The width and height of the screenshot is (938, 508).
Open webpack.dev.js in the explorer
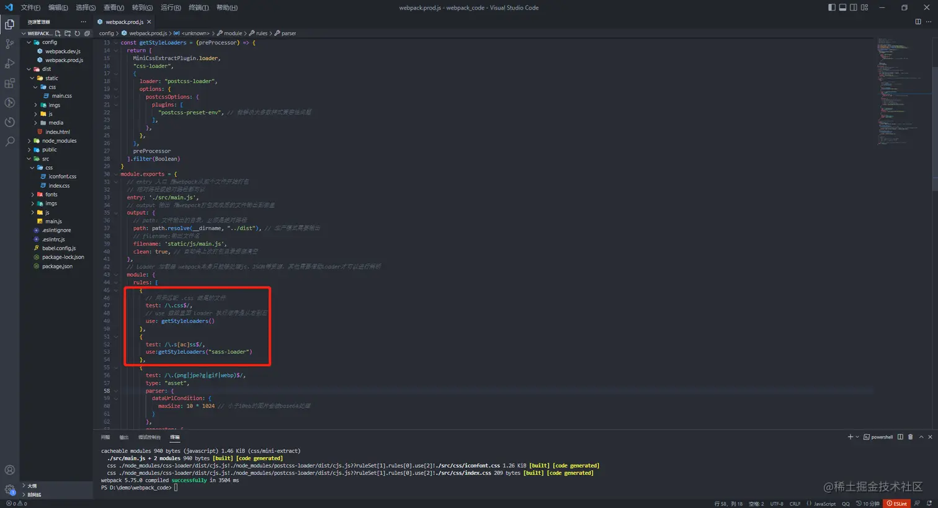point(63,51)
